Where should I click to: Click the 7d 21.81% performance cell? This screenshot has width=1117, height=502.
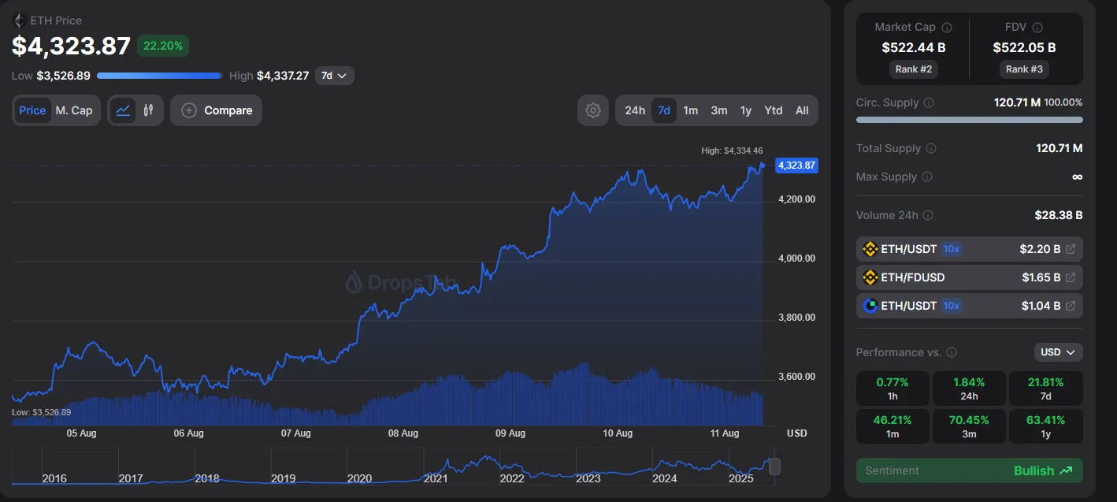(1045, 389)
